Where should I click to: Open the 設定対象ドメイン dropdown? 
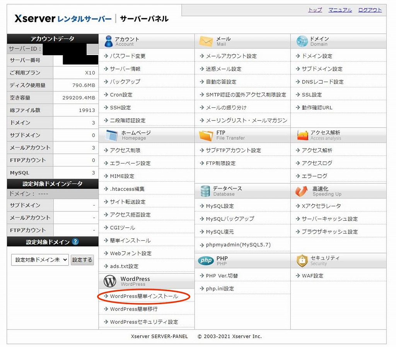click(x=40, y=260)
